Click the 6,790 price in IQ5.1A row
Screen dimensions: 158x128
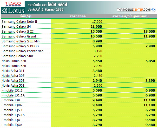(x=150, y=115)
